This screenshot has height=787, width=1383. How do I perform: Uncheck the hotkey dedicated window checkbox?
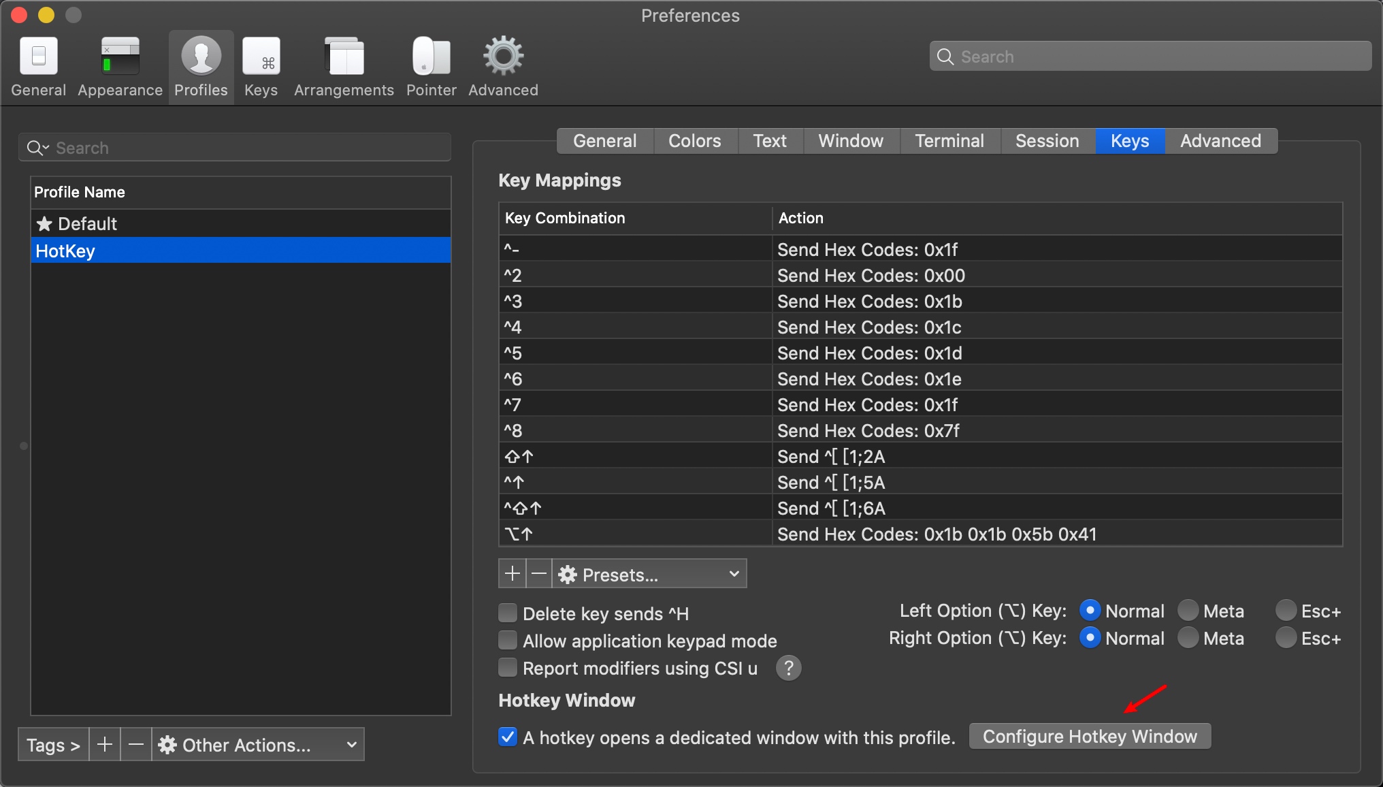click(x=508, y=737)
